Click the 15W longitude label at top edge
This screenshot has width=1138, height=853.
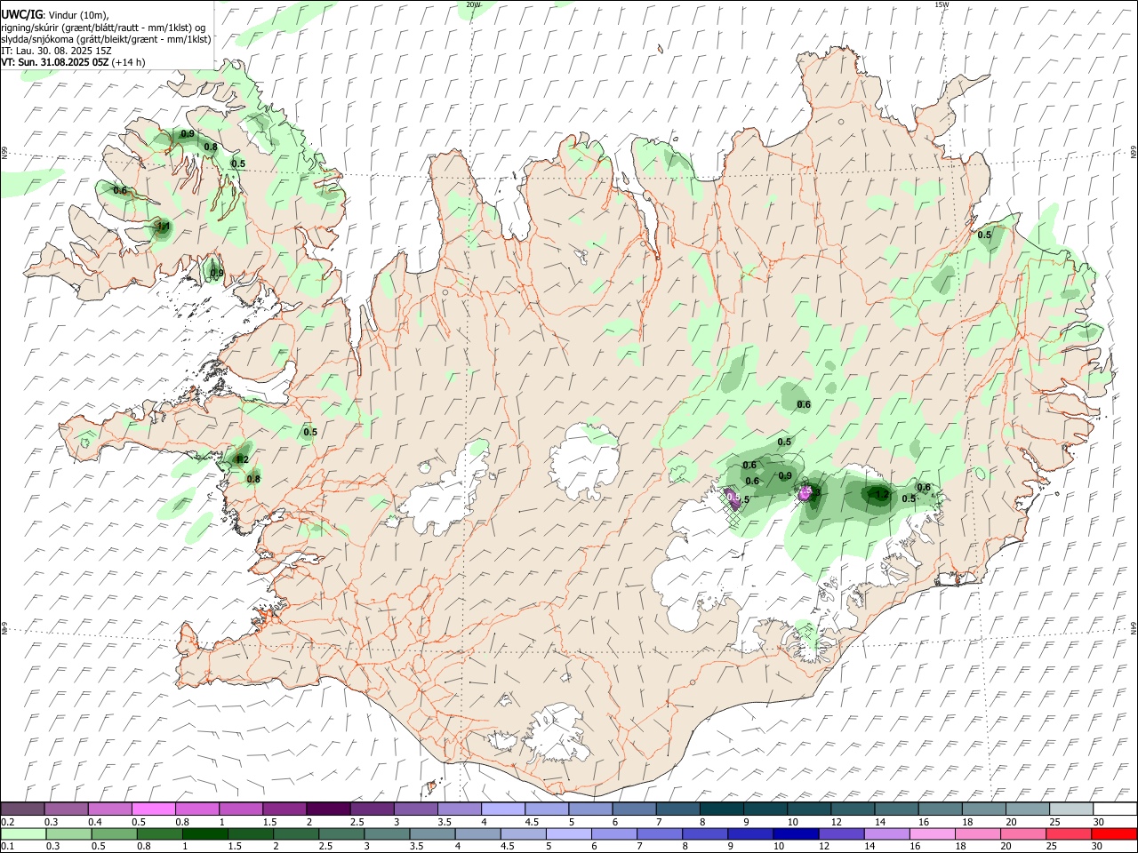click(942, 4)
